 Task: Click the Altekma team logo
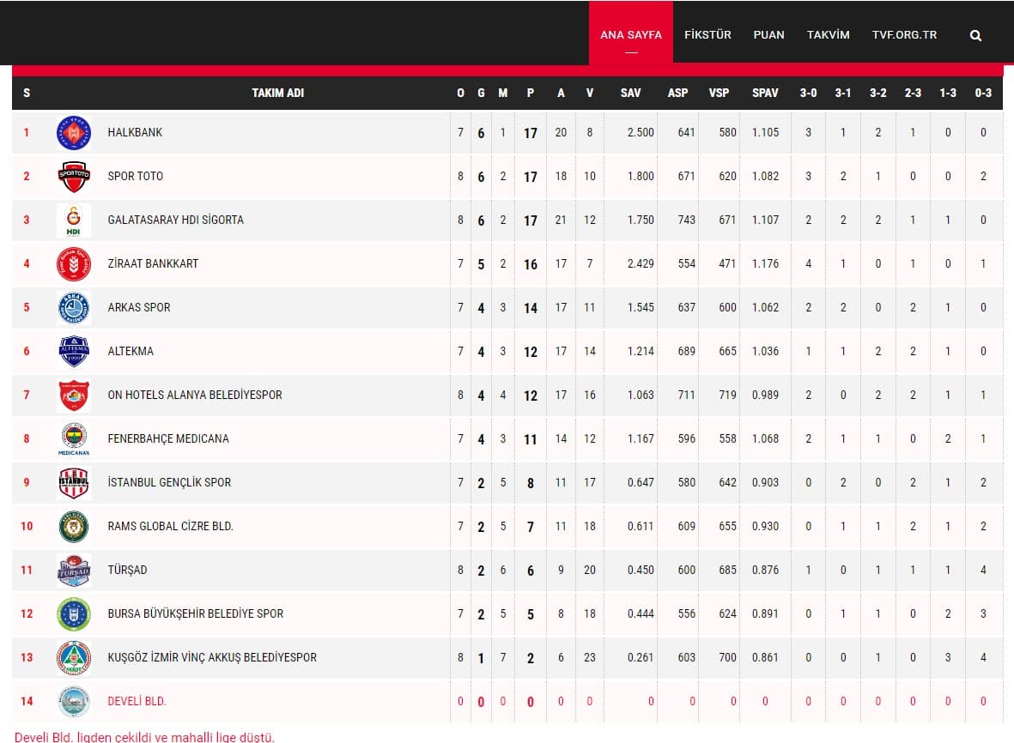[x=73, y=352]
